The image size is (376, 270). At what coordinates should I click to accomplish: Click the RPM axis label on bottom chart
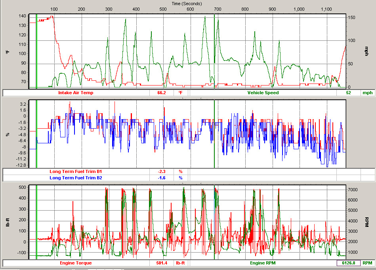[x=366, y=222]
